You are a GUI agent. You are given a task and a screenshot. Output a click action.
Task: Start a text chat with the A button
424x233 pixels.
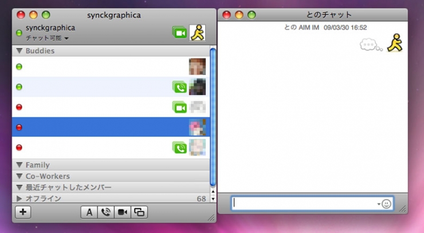click(x=89, y=212)
